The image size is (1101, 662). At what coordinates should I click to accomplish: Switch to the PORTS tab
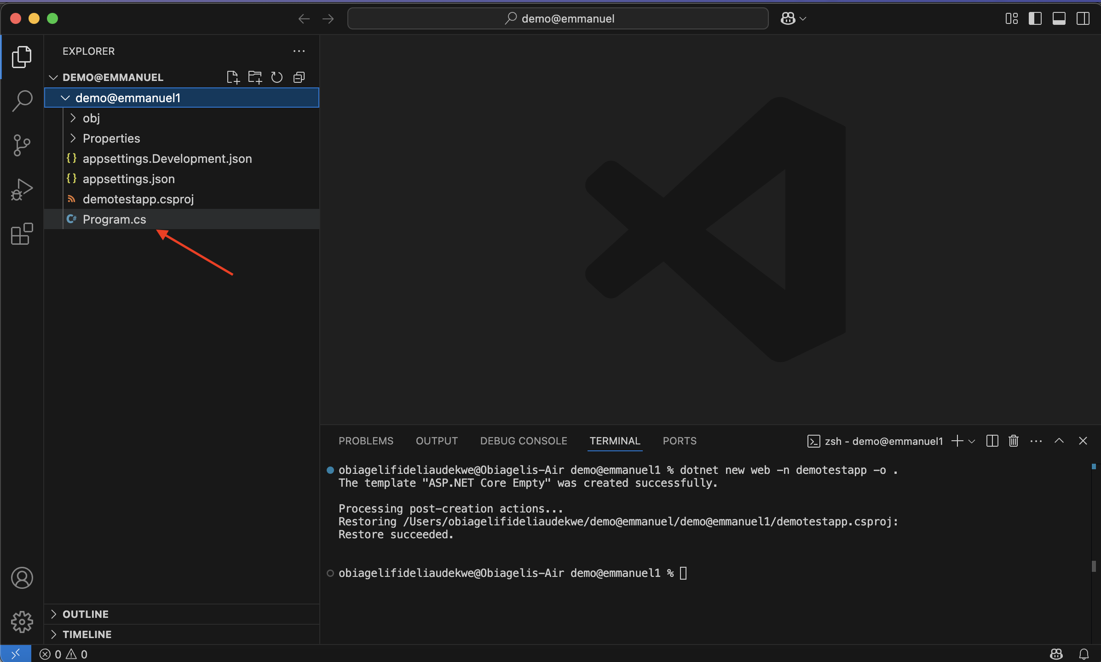point(680,441)
